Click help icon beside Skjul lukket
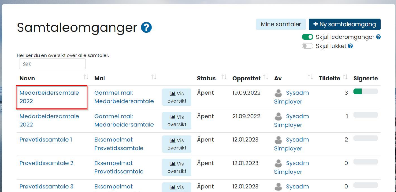 [x=351, y=46]
